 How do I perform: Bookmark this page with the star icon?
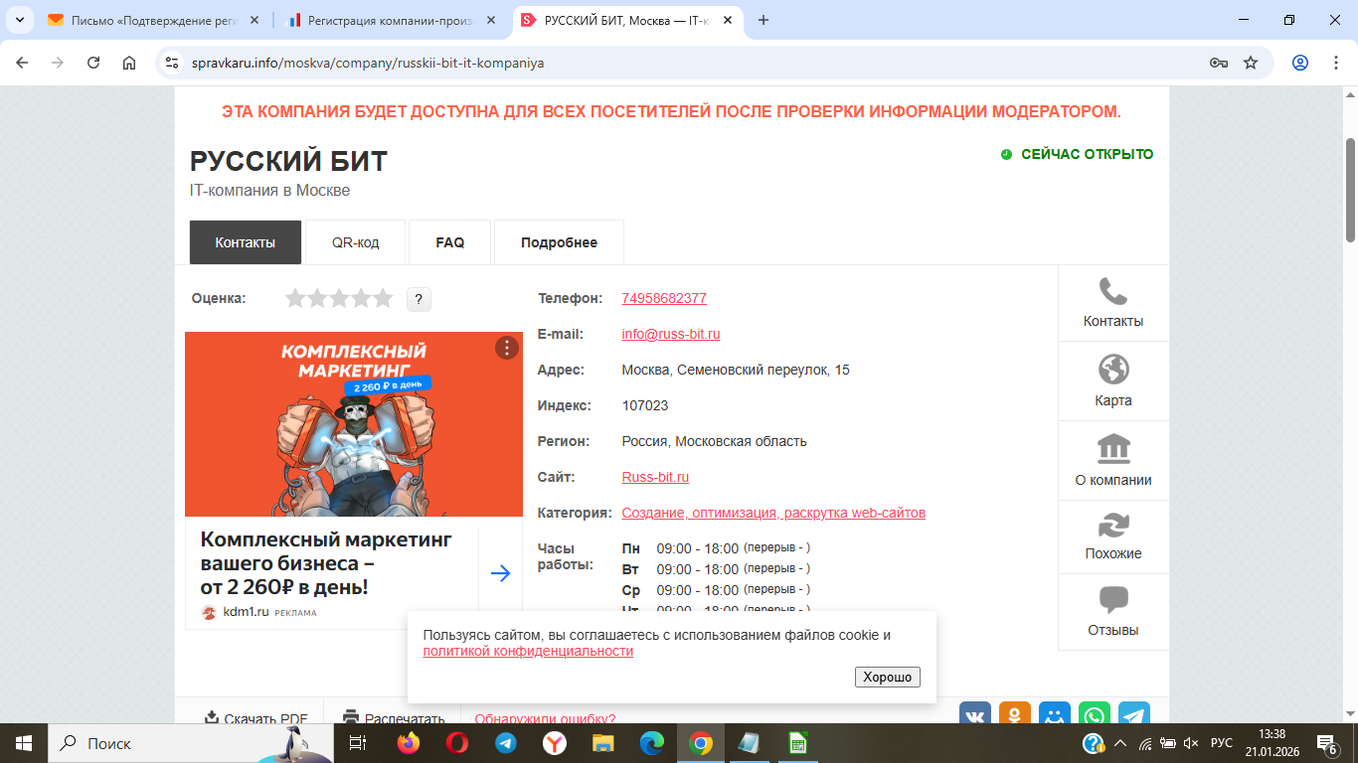pyautogui.click(x=1251, y=63)
